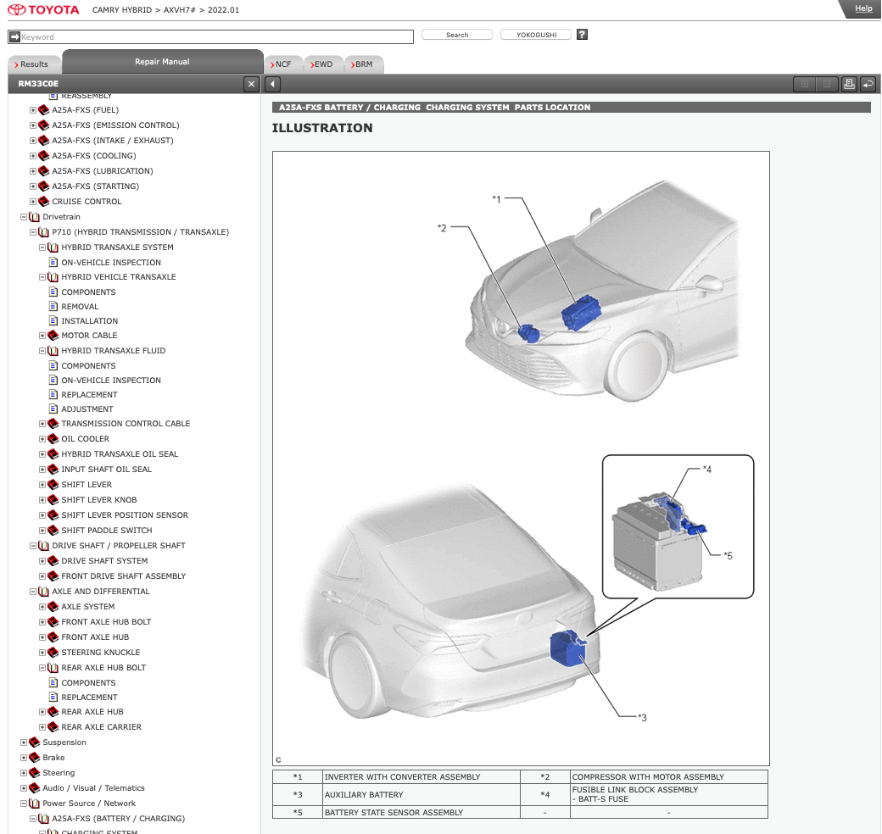Expand the MOTOR CABLE tree node

(42, 336)
